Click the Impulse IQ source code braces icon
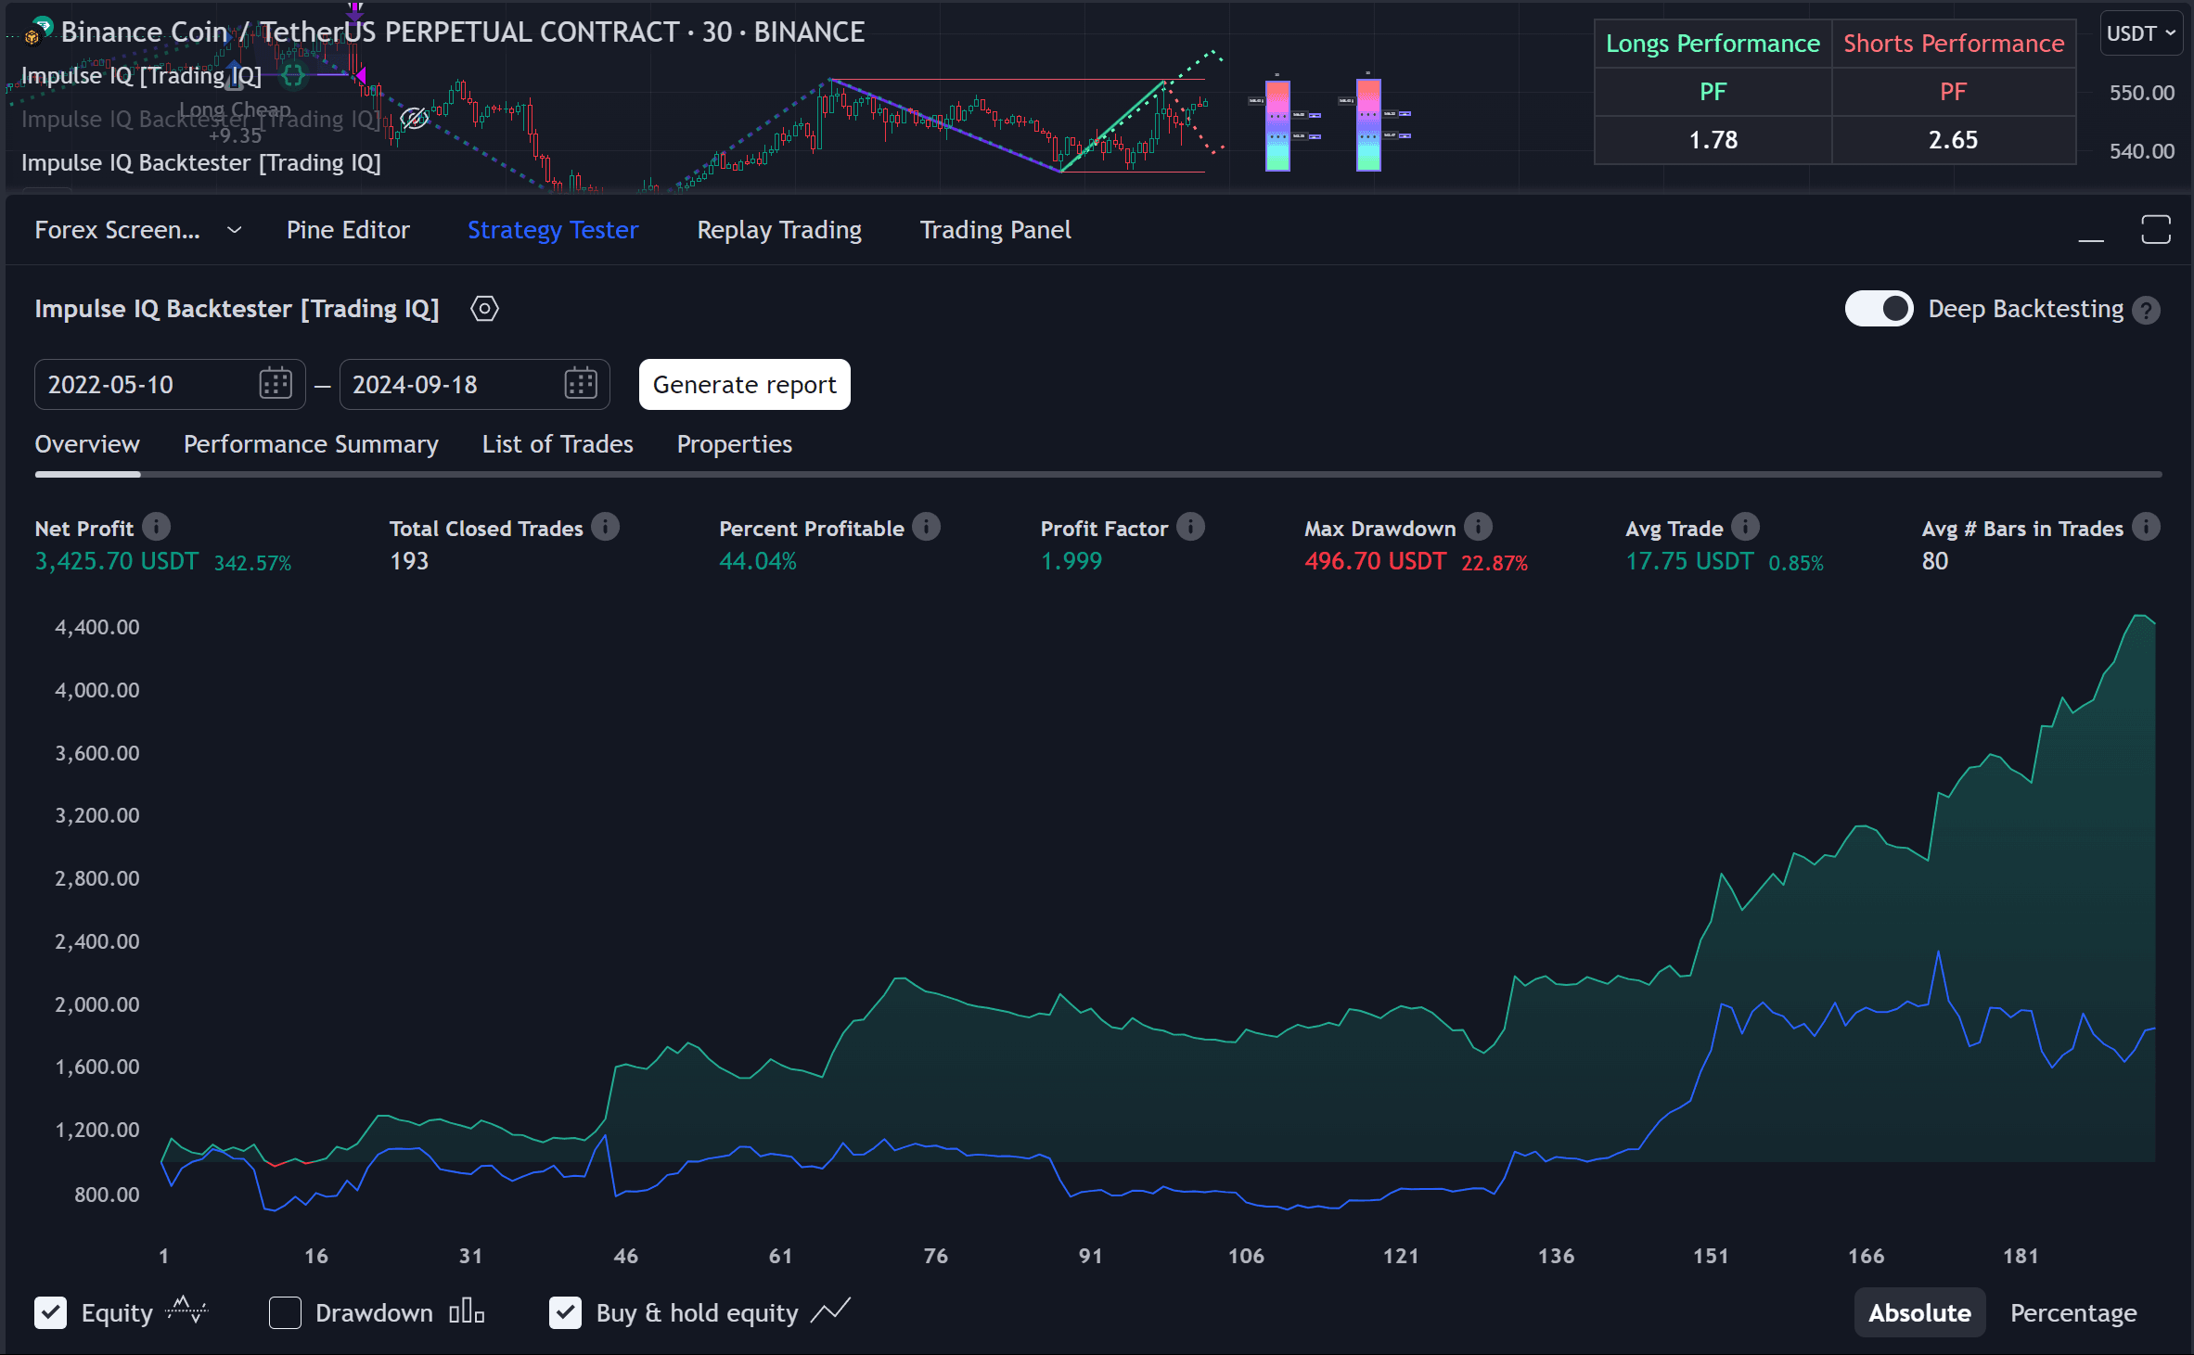This screenshot has height=1355, width=2194. coord(293,76)
